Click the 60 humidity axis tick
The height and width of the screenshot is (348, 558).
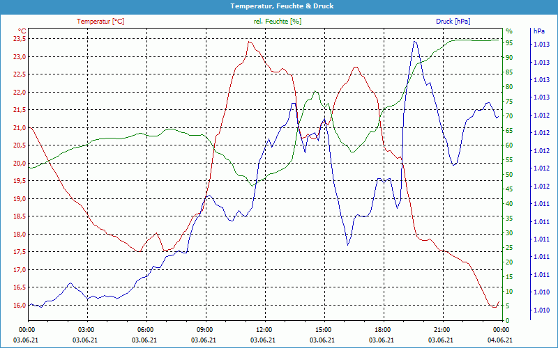point(509,145)
